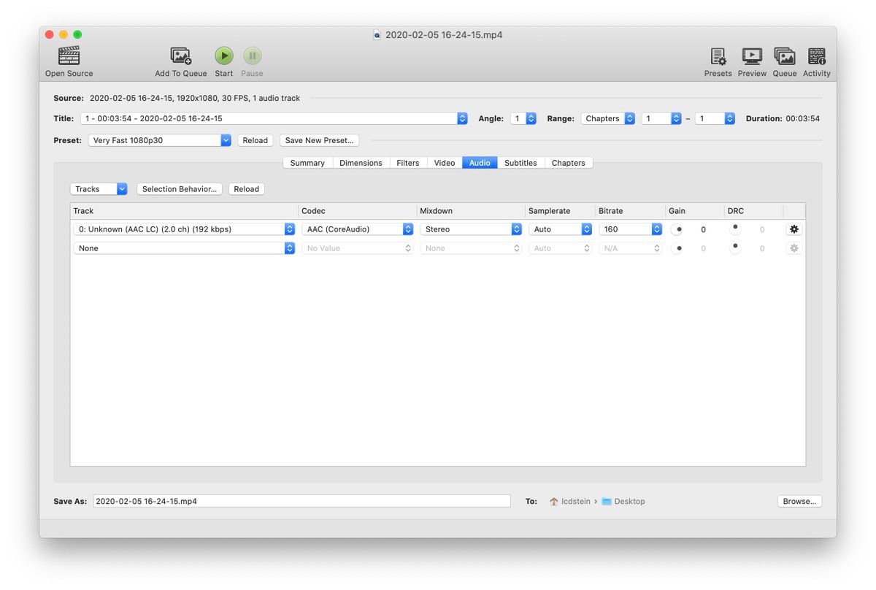876x590 pixels.
Task: Click the Selection Behavior button
Action: tap(179, 189)
